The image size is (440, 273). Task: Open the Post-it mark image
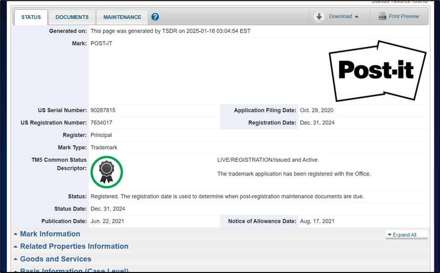click(377, 71)
